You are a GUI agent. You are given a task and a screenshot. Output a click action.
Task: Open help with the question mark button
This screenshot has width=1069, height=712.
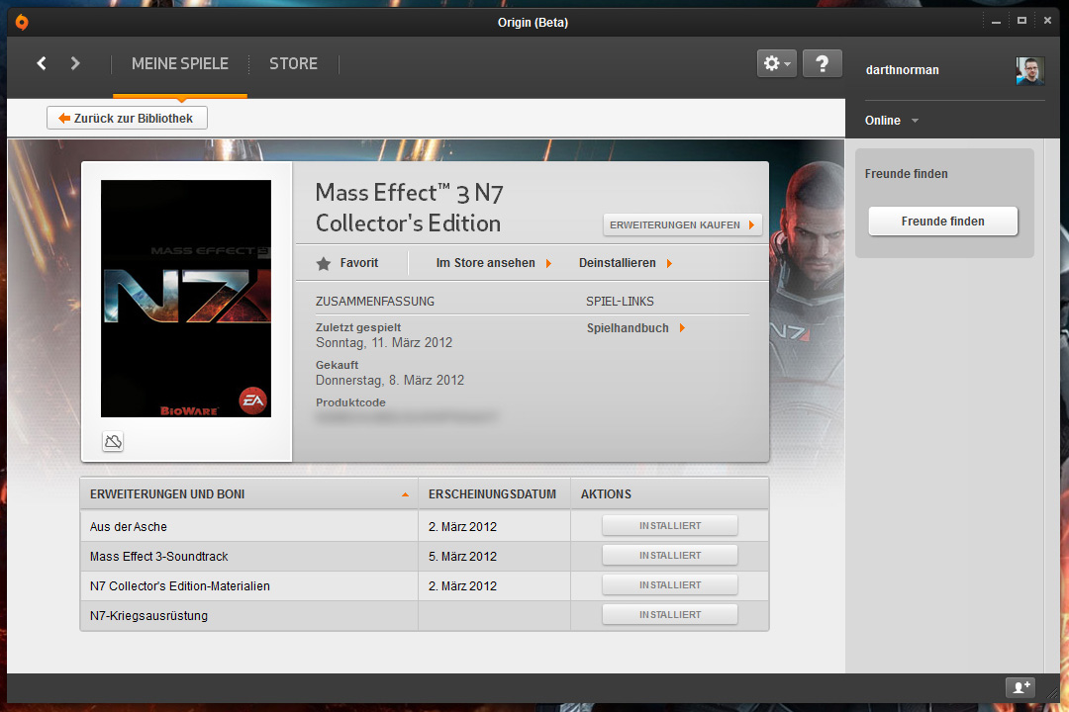(823, 63)
